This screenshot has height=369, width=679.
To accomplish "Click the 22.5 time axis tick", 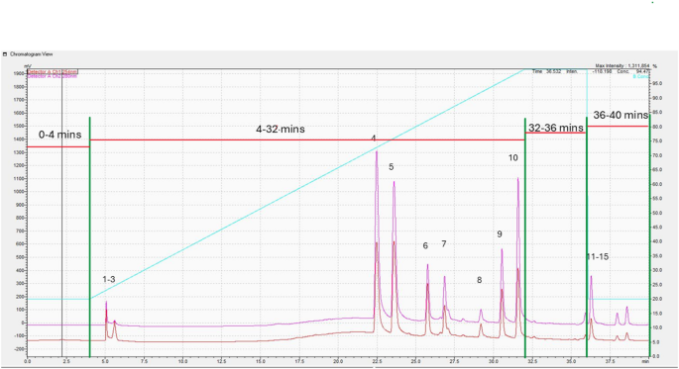I will (x=377, y=361).
